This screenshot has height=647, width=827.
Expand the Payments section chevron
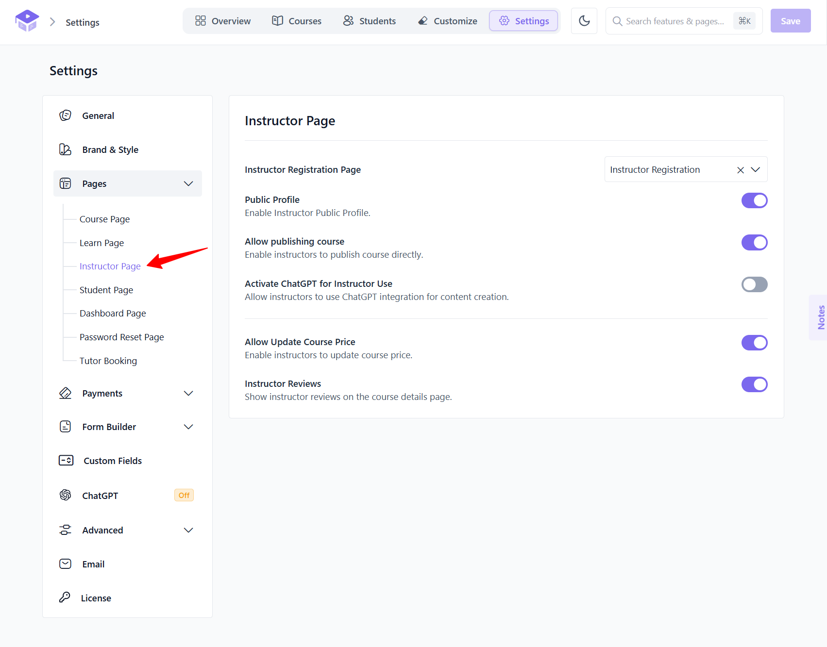[x=188, y=393]
